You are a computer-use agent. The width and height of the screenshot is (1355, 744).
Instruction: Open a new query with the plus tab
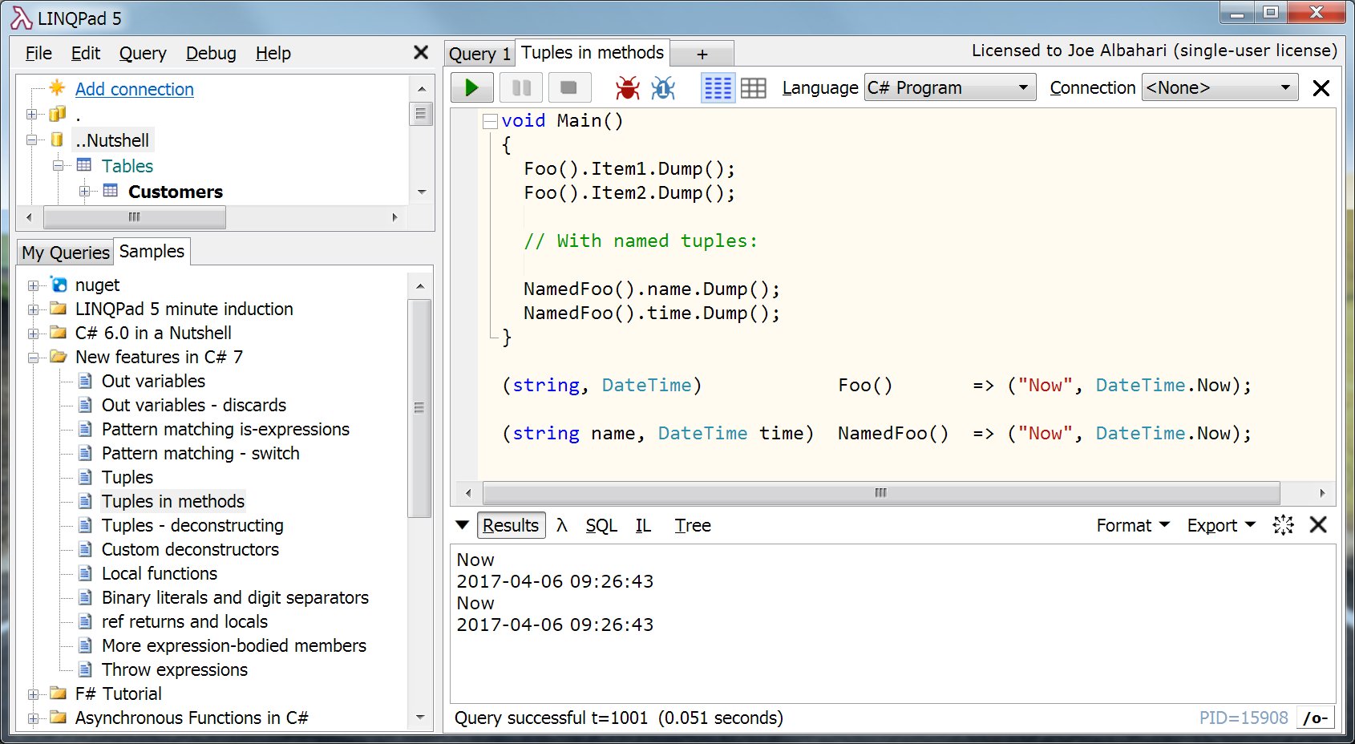coord(702,53)
